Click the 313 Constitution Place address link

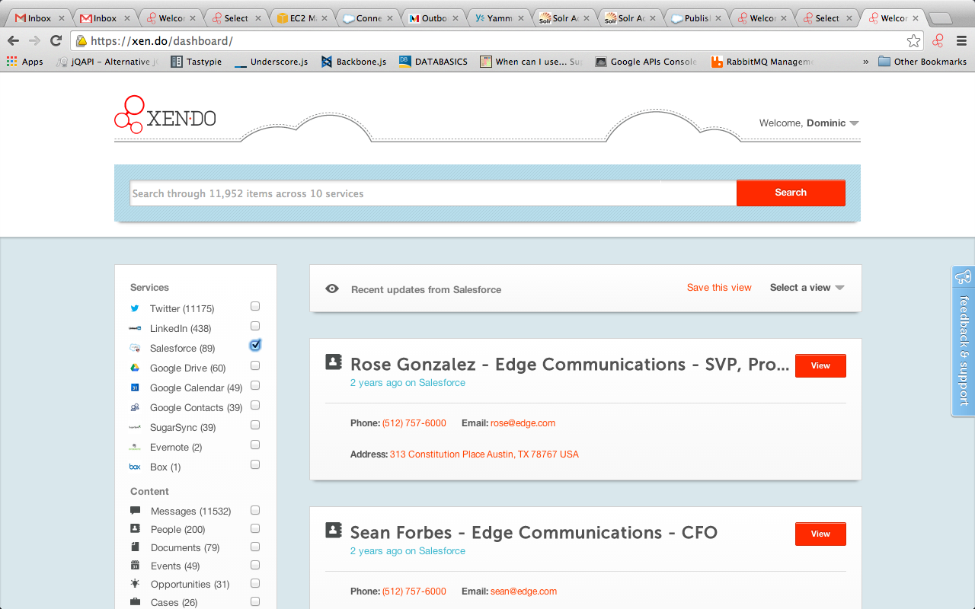tap(484, 454)
